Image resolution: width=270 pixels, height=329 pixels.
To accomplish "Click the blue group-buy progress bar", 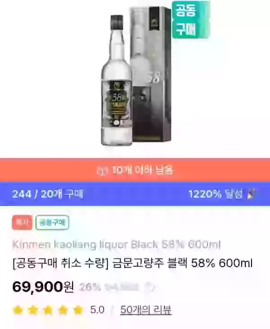I will (x=135, y=194).
